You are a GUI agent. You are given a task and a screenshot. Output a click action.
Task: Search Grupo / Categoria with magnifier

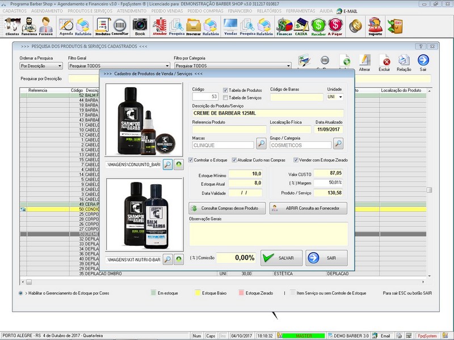tap(338, 143)
